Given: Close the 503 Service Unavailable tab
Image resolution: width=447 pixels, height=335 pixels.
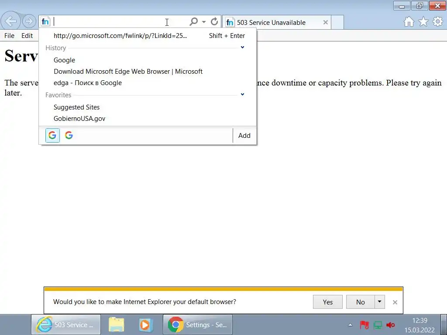Looking at the screenshot, I should 325,22.
